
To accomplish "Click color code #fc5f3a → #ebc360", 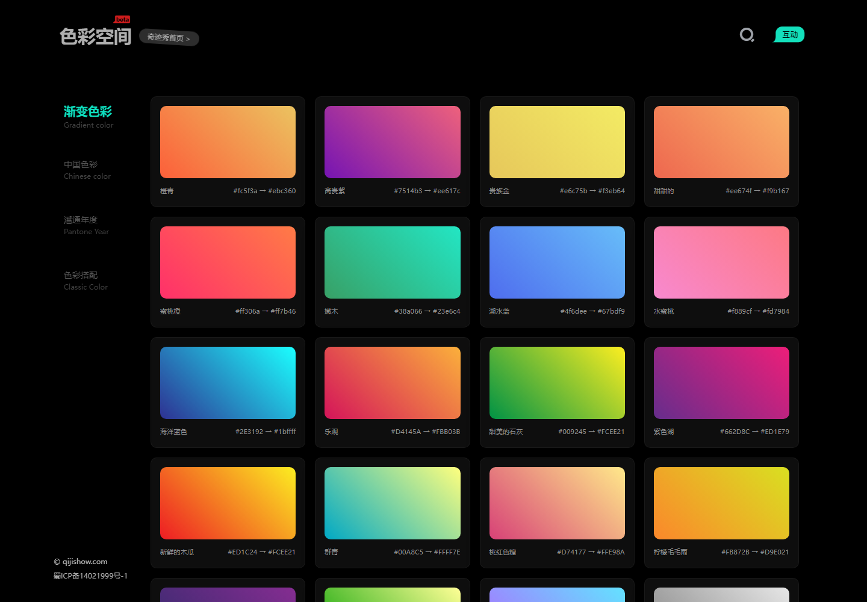I will pyautogui.click(x=264, y=191).
